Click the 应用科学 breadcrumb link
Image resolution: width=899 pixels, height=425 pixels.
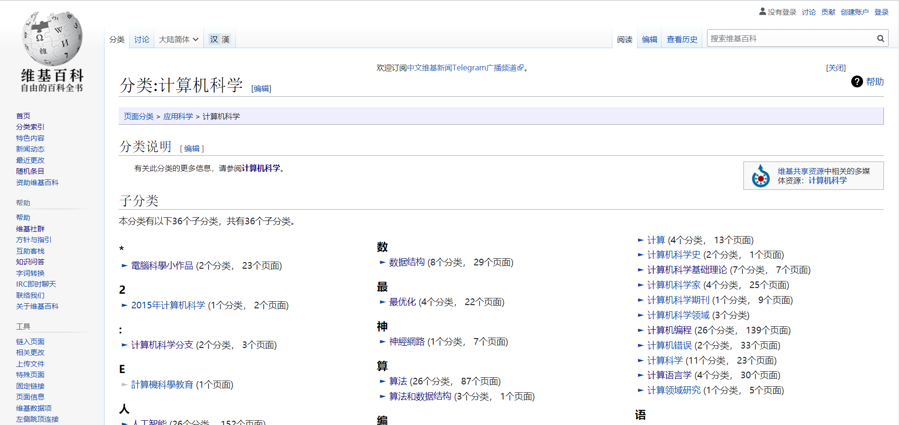click(178, 117)
